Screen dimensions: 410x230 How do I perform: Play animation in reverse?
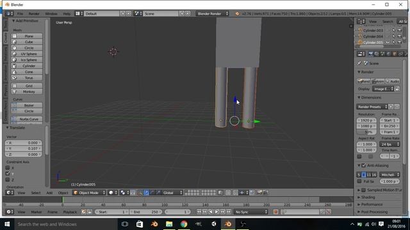click(x=211, y=212)
